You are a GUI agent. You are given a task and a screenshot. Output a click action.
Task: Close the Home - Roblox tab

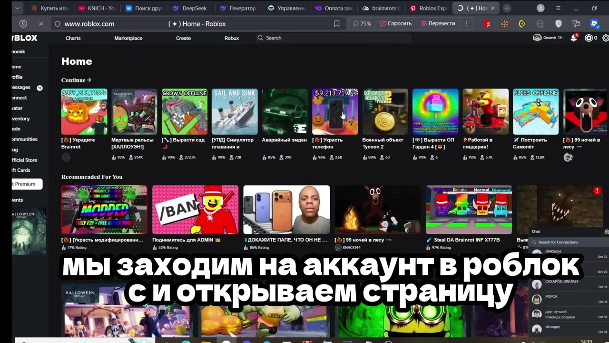pos(493,8)
